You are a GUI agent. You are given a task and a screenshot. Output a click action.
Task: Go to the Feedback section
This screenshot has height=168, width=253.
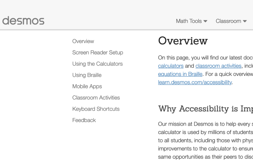[84, 120]
